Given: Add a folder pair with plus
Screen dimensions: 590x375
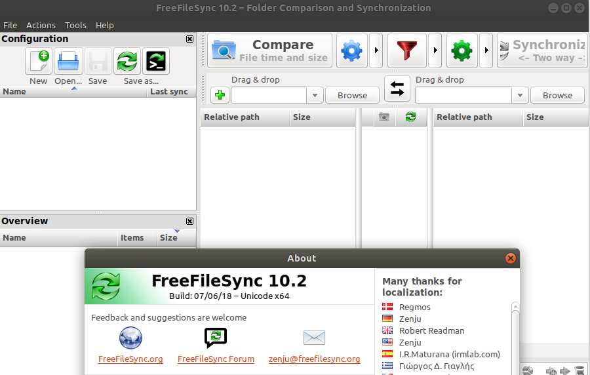Looking at the screenshot, I should tap(220, 96).
